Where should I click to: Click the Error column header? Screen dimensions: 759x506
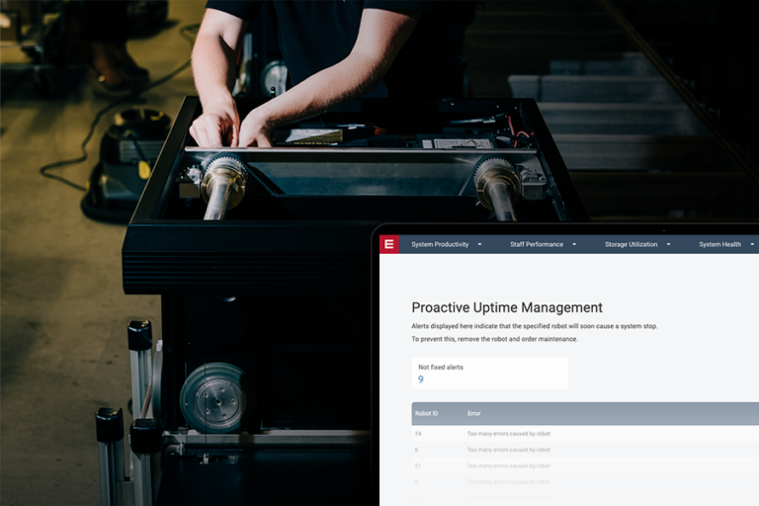point(474,413)
